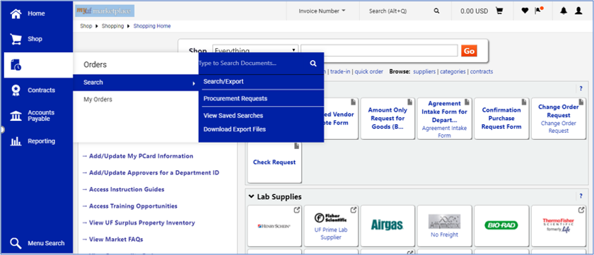The height and width of the screenshot is (255, 594).
Task: Open the Affymetrix No Freight tile
Action: 444,226
